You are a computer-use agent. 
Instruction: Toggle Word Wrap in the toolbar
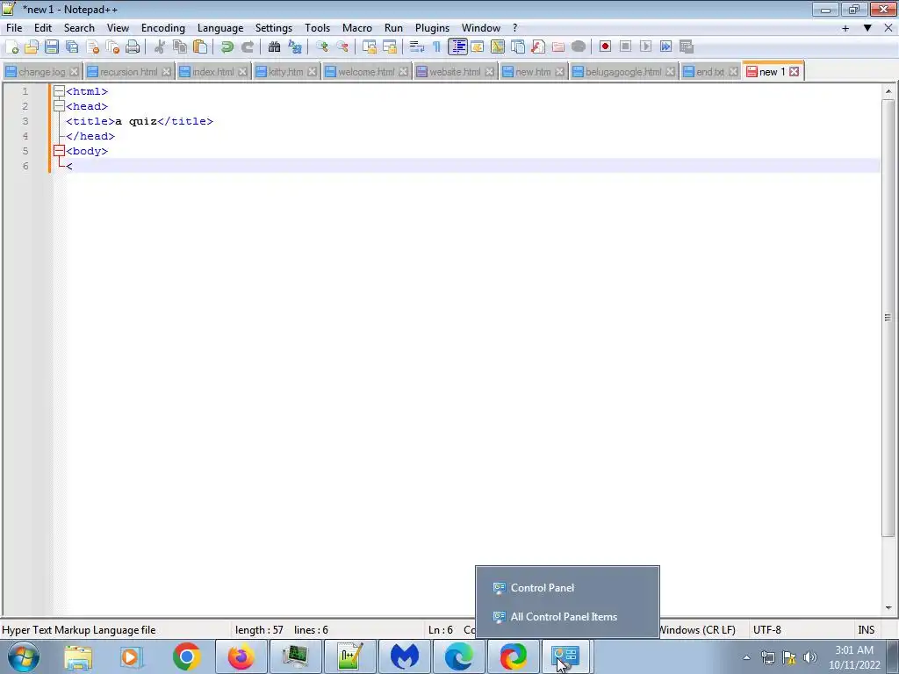(417, 47)
